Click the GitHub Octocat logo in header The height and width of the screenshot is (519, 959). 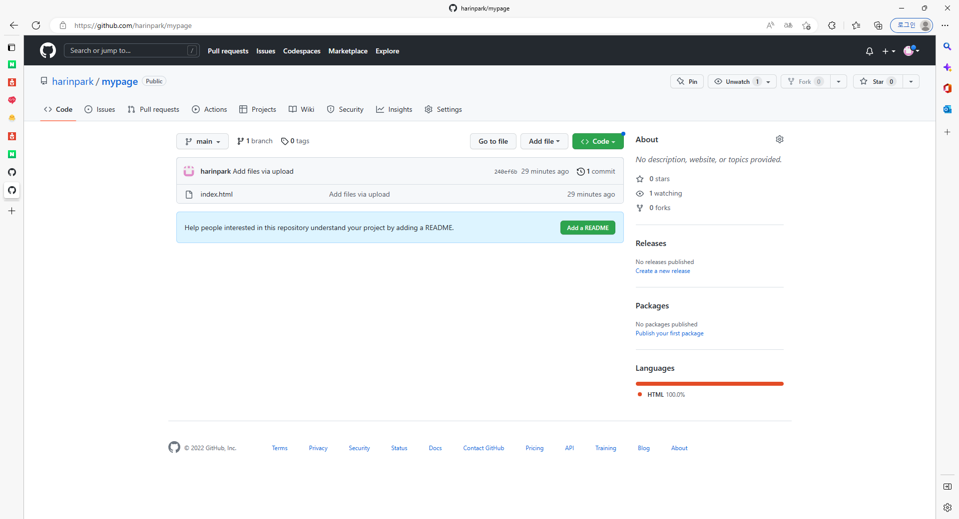pyautogui.click(x=48, y=50)
